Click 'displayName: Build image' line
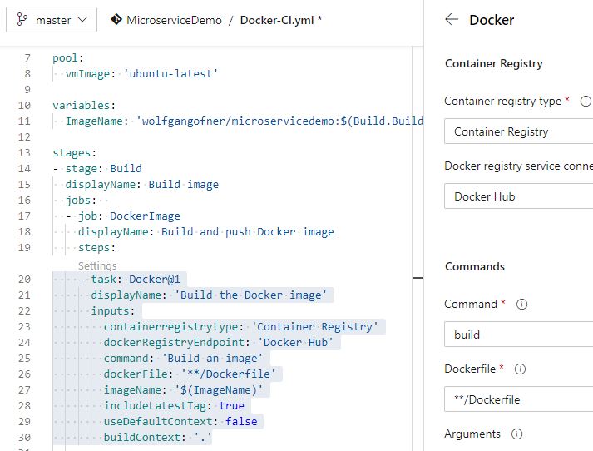Screen dimensions: 593x451 pos(142,184)
